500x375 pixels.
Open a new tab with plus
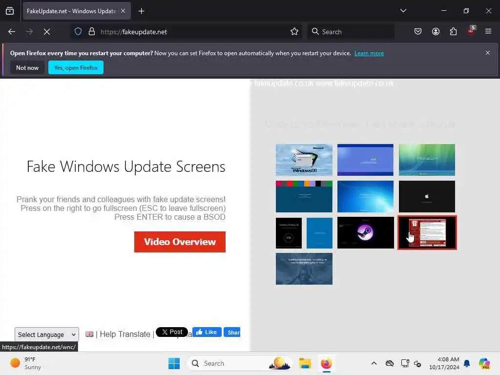tap(141, 11)
